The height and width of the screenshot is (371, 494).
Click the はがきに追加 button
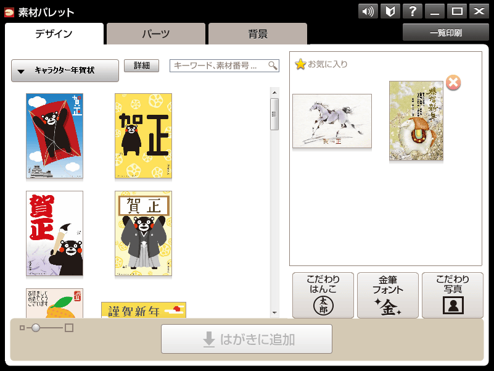(x=247, y=339)
